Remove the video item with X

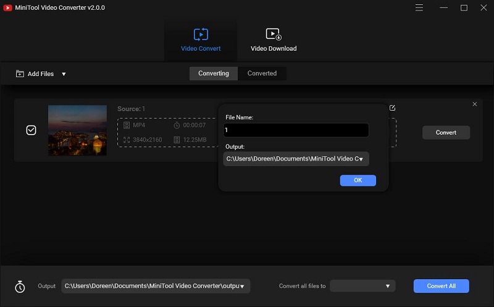[x=474, y=104]
